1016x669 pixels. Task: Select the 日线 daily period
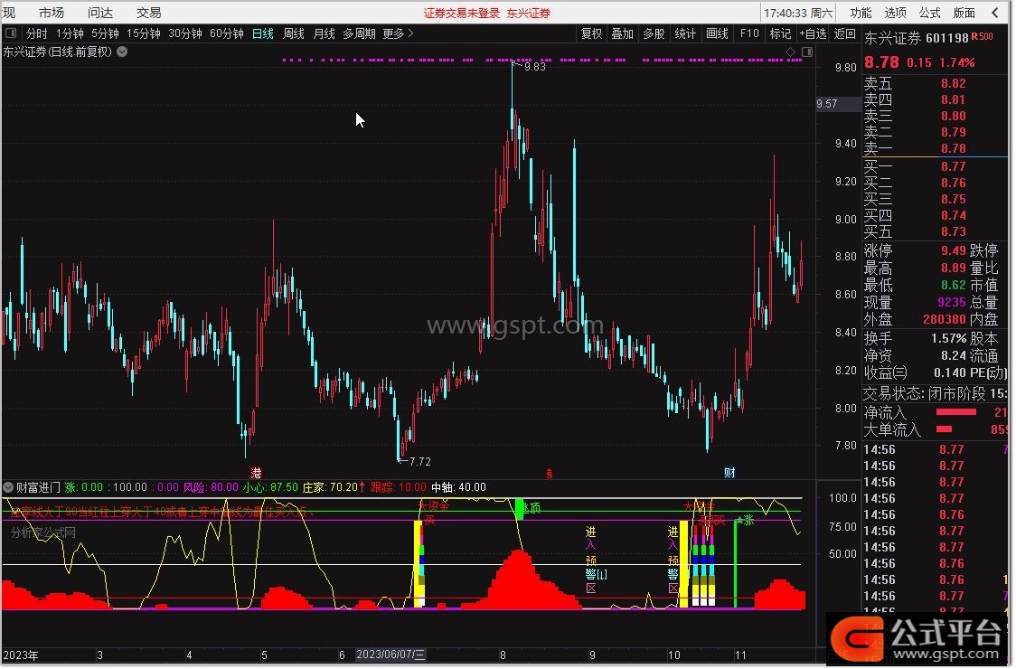coord(262,33)
